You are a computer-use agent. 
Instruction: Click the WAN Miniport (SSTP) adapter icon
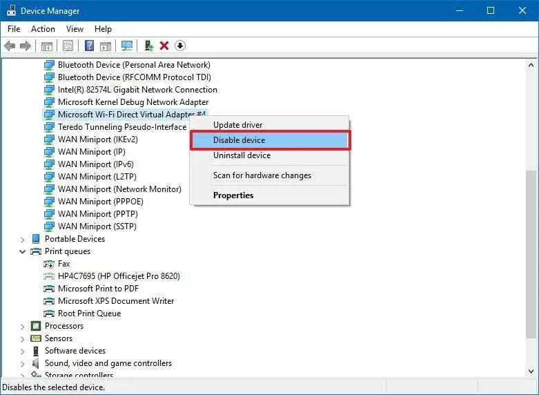point(49,227)
